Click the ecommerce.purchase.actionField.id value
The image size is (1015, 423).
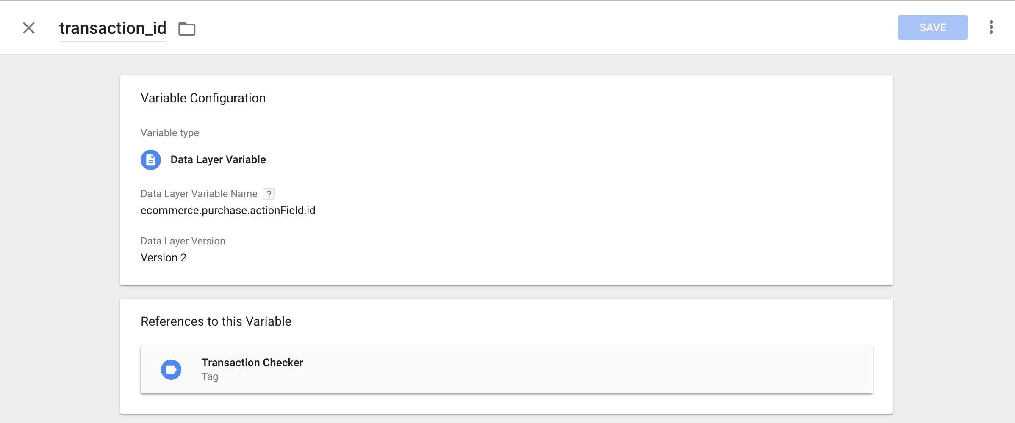228,210
